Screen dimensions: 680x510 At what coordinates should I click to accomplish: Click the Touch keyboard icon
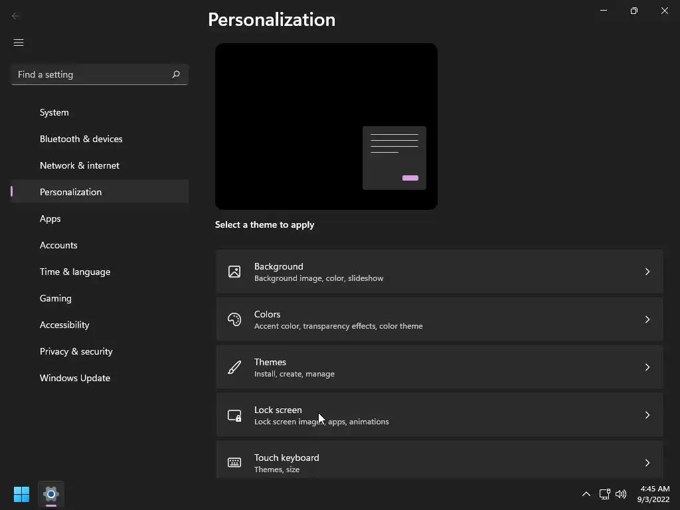coord(234,463)
